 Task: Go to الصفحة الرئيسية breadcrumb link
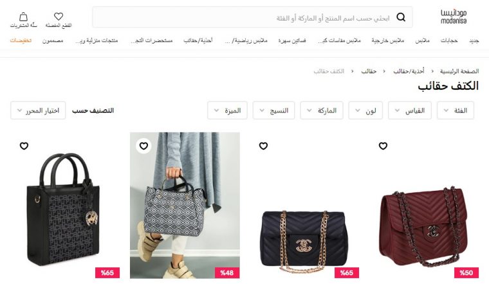coord(459,71)
